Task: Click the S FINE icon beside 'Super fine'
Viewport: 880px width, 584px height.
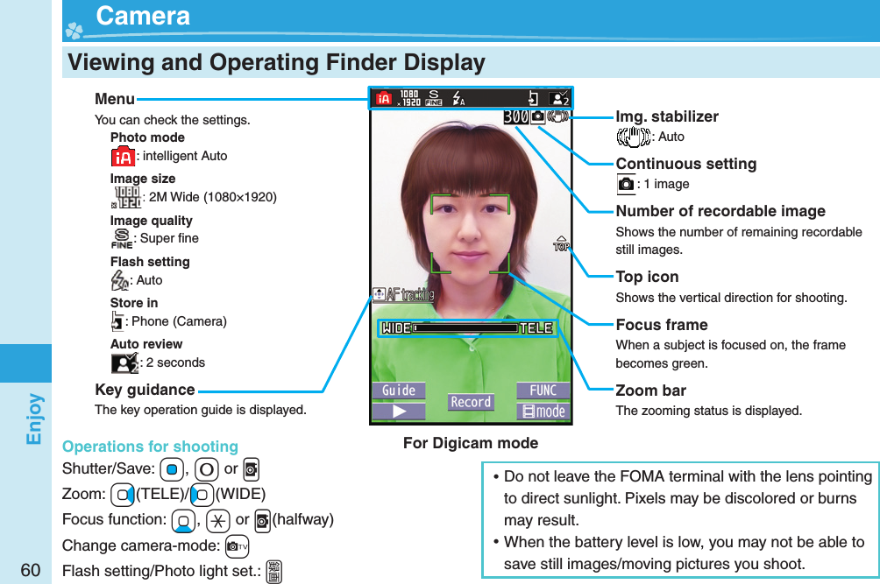Action: click(x=122, y=238)
